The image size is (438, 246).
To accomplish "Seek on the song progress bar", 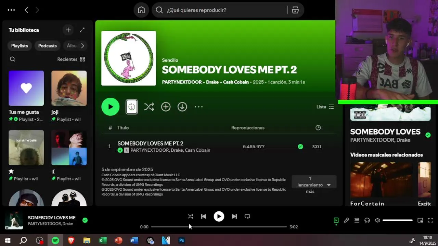I will (219, 227).
